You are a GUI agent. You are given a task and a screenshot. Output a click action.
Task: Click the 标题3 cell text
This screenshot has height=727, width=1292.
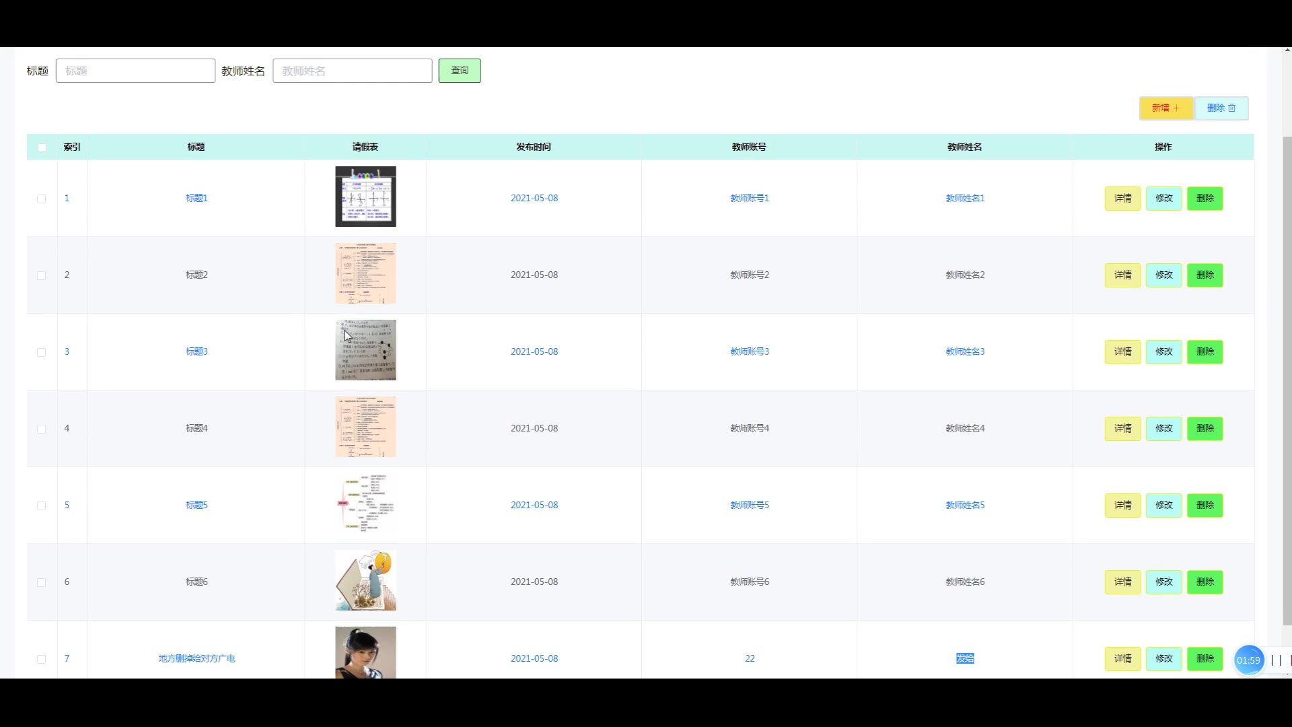point(196,351)
